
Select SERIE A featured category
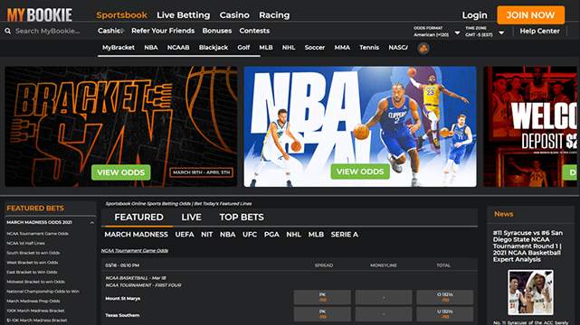coord(345,235)
